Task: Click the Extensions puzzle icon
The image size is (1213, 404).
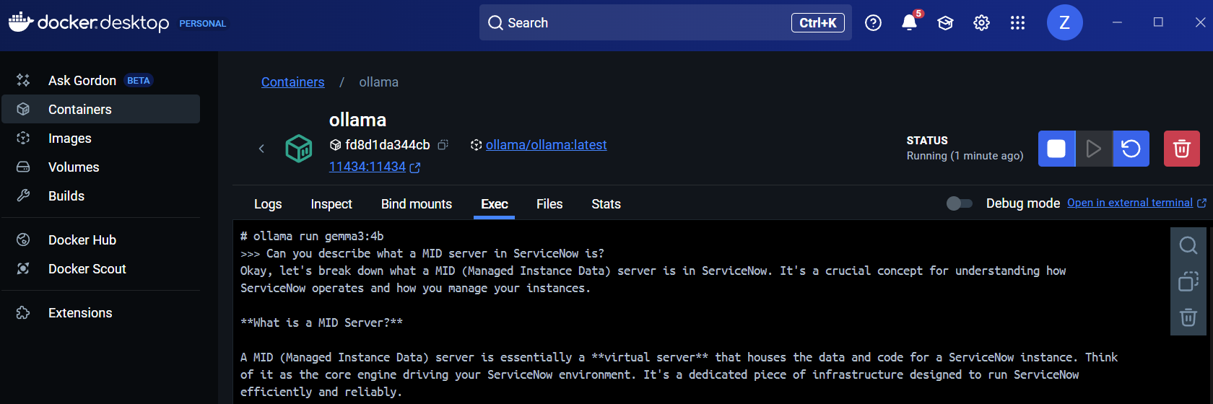Action: pos(23,312)
